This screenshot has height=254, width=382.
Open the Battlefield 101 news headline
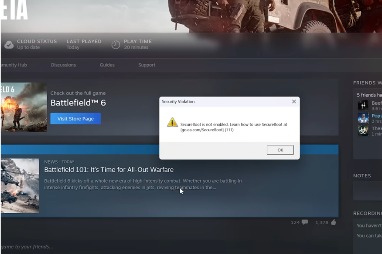(109, 170)
